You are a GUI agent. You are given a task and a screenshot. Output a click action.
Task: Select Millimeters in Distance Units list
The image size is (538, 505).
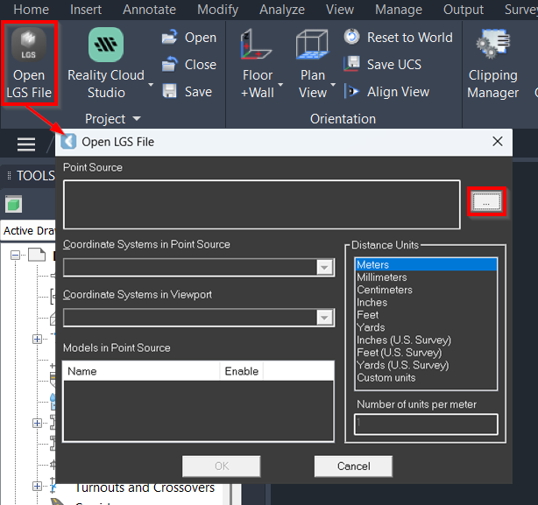pyautogui.click(x=382, y=277)
